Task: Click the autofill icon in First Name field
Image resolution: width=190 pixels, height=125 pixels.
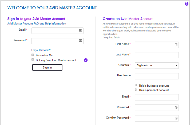Action: click(176, 45)
